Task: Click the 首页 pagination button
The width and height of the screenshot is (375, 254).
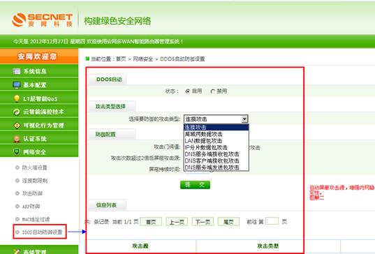Action: pos(151,222)
